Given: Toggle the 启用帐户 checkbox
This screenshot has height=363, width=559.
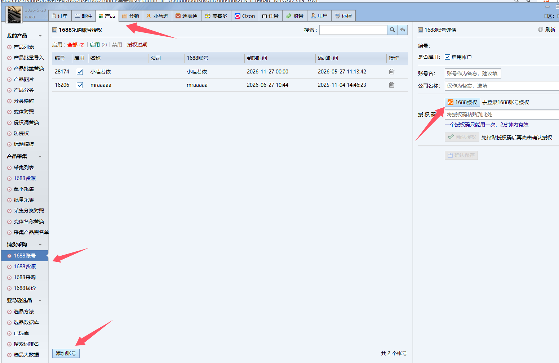Looking at the screenshot, I should (448, 57).
